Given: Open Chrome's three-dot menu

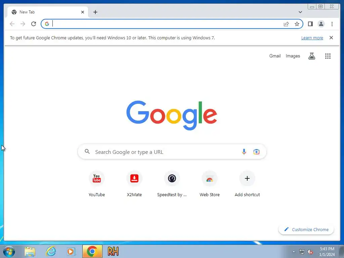Looking at the screenshot, I should [332, 24].
